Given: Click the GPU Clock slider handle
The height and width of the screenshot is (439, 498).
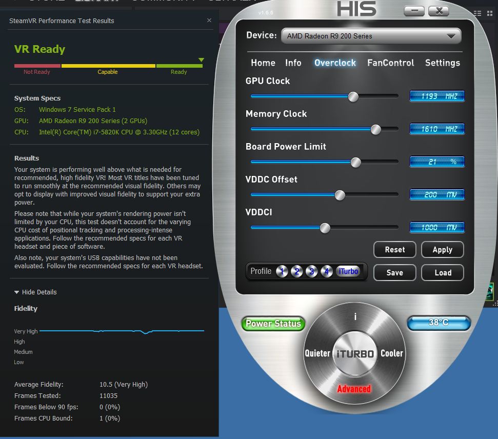Looking at the screenshot, I should coord(353,96).
